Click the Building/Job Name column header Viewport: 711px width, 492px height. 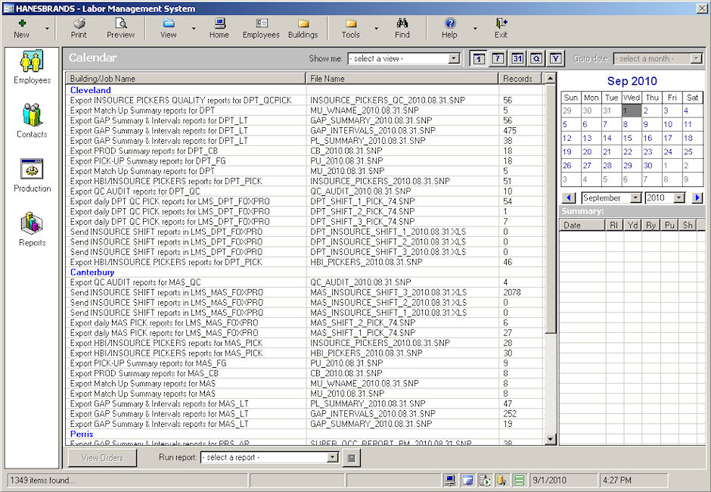point(185,79)
